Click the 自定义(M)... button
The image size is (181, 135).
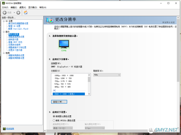point(59,102)
